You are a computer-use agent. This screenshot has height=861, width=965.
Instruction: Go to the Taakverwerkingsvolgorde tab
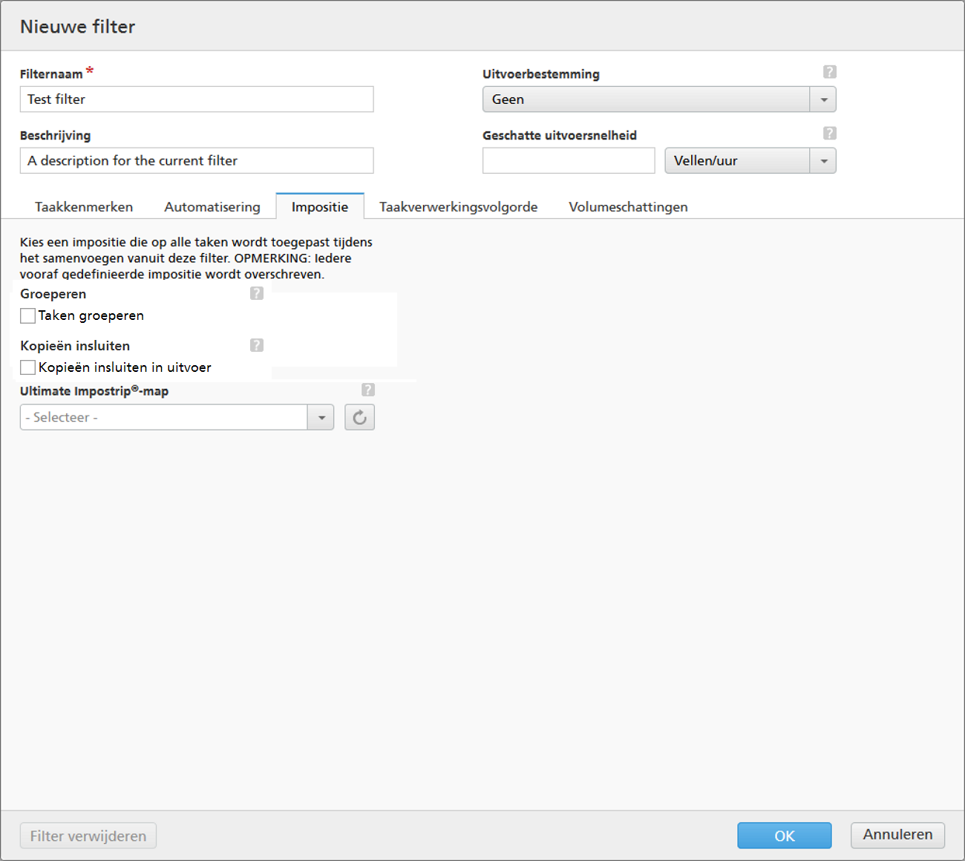tap(458, 207)
